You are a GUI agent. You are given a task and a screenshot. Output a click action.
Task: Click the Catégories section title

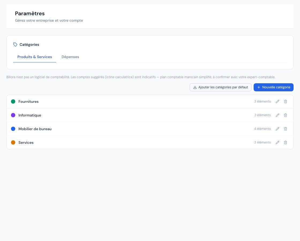coord(29,44)
